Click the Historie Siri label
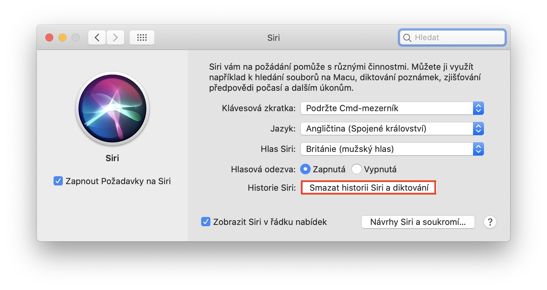The height and width of the screenshot is (290, 547). tap(272, 188)
